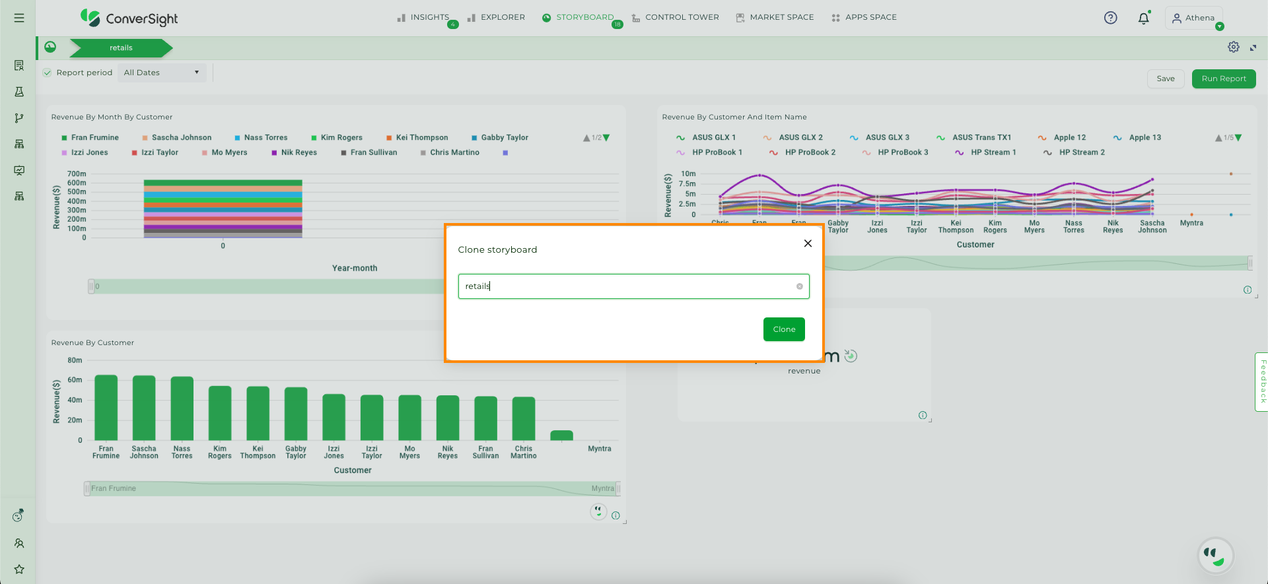Open the git branch icon in the left sidebar

[19, 118]
